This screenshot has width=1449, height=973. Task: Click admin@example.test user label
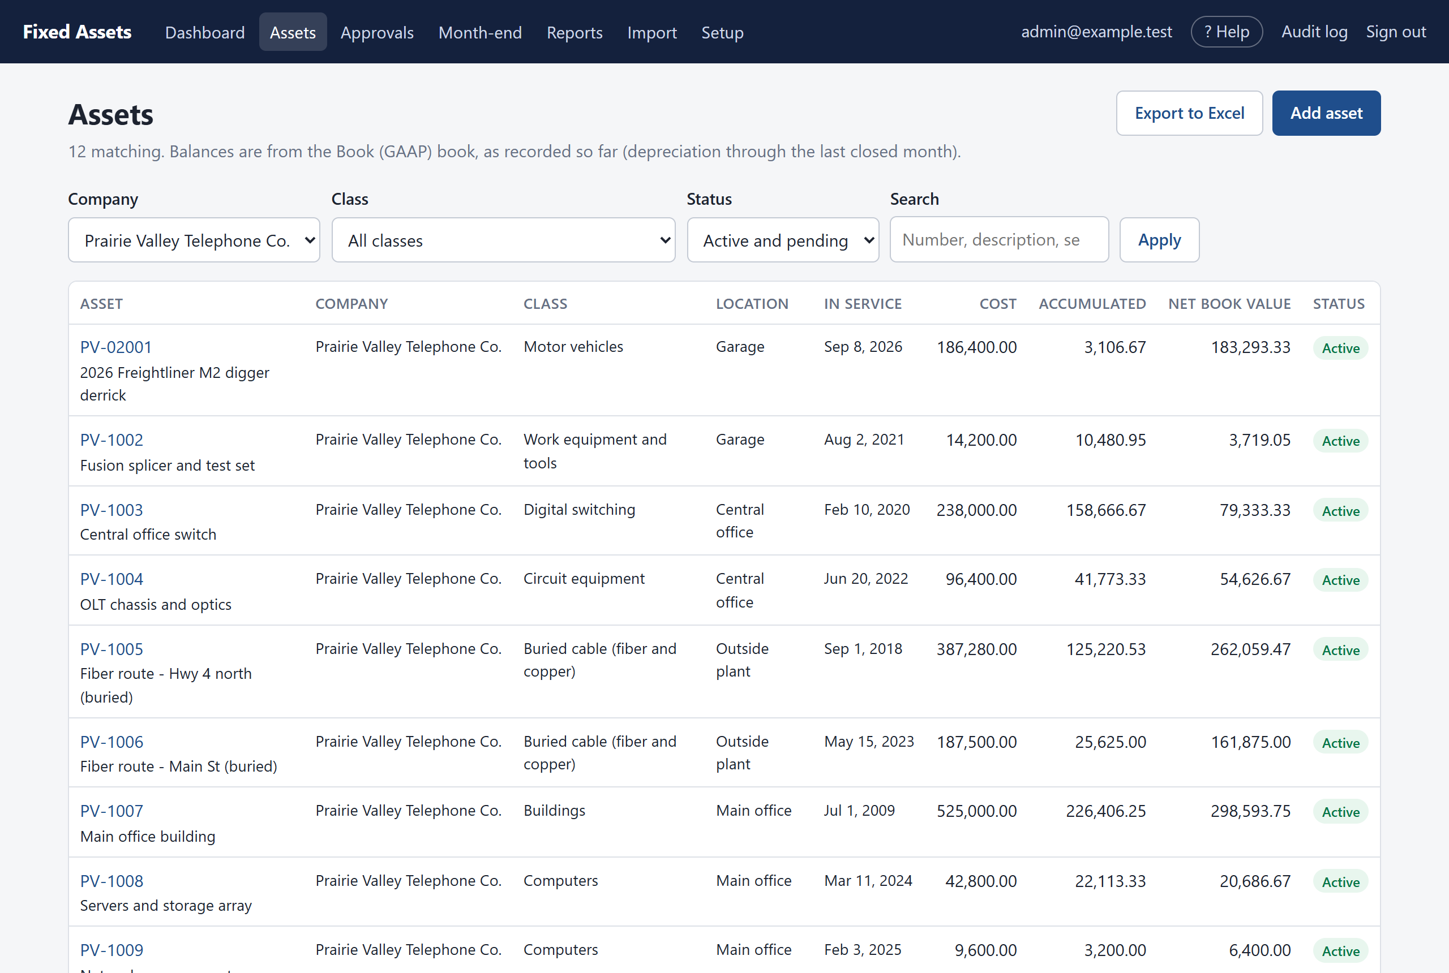point(1096,32)
